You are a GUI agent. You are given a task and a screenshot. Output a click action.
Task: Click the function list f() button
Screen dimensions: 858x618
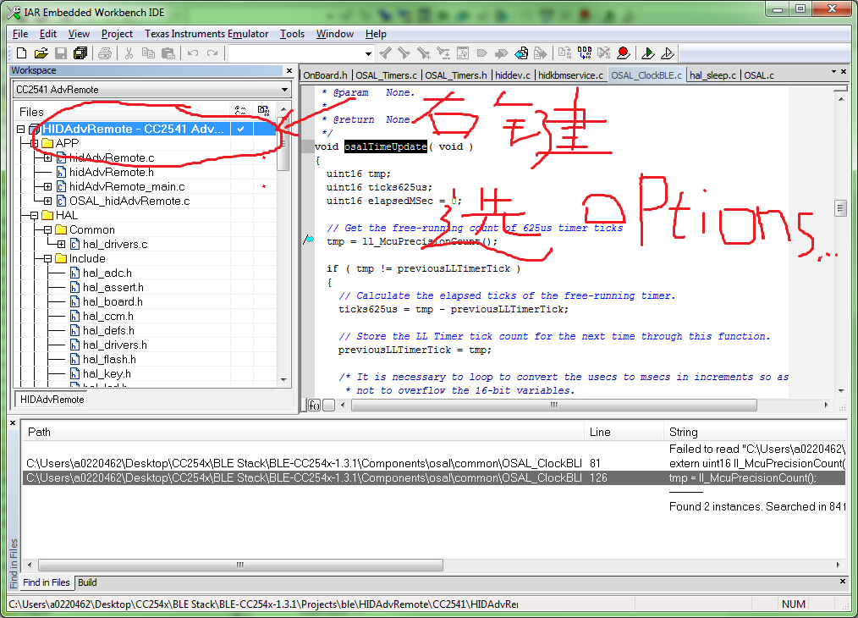(x=314, y=406)
